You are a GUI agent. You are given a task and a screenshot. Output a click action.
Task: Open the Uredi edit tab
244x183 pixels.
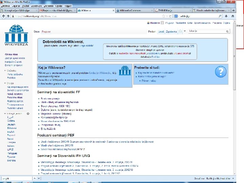(x=161, y=32)
